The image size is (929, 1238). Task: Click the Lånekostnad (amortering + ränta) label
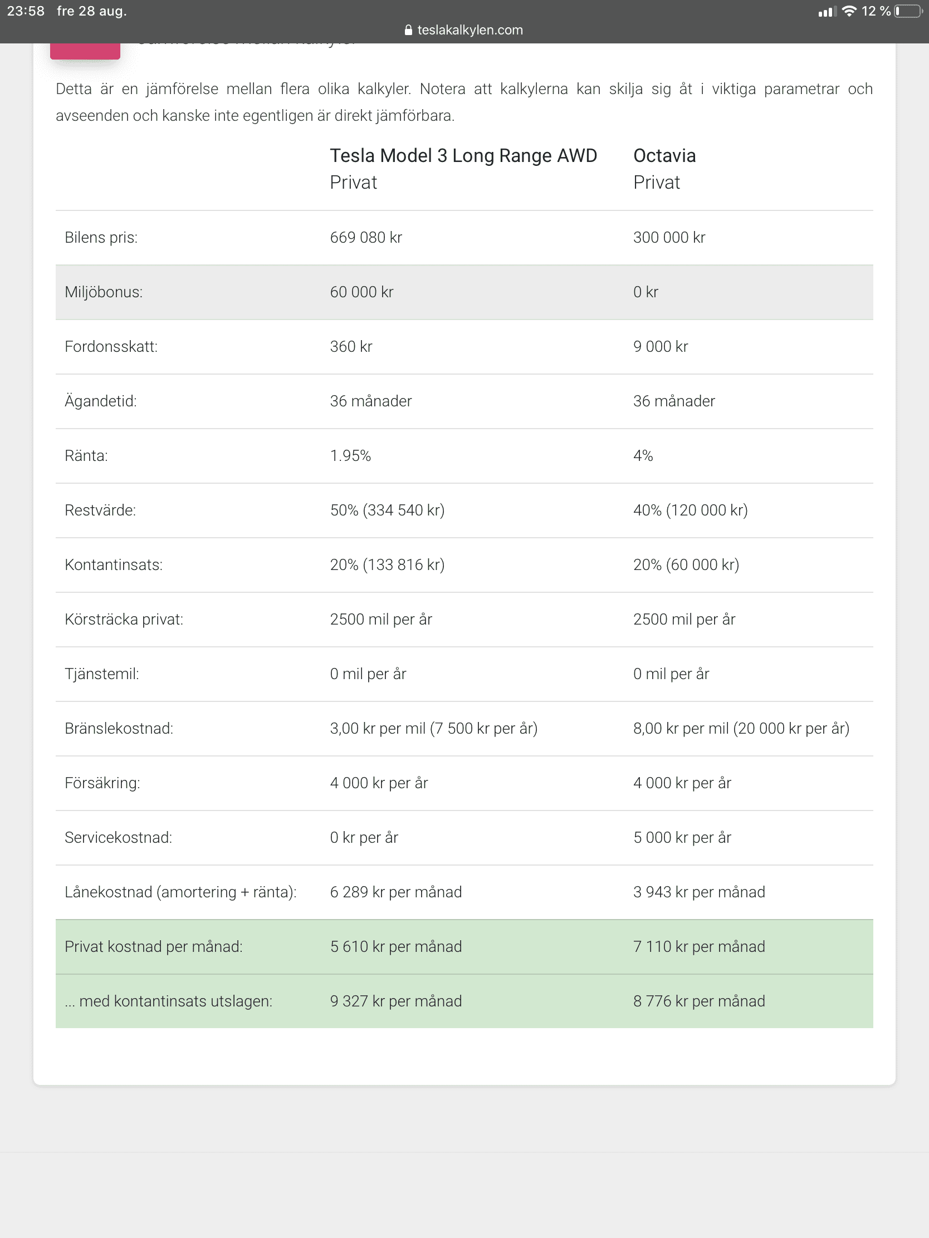[180, 892]
